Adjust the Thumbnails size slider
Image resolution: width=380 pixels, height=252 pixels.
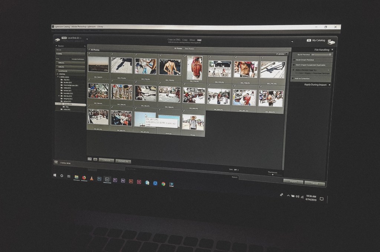(273, 175)
